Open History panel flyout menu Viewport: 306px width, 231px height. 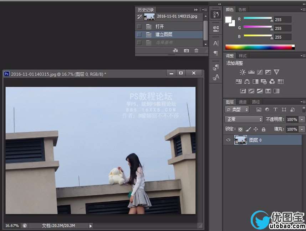(x=205, y=10)
